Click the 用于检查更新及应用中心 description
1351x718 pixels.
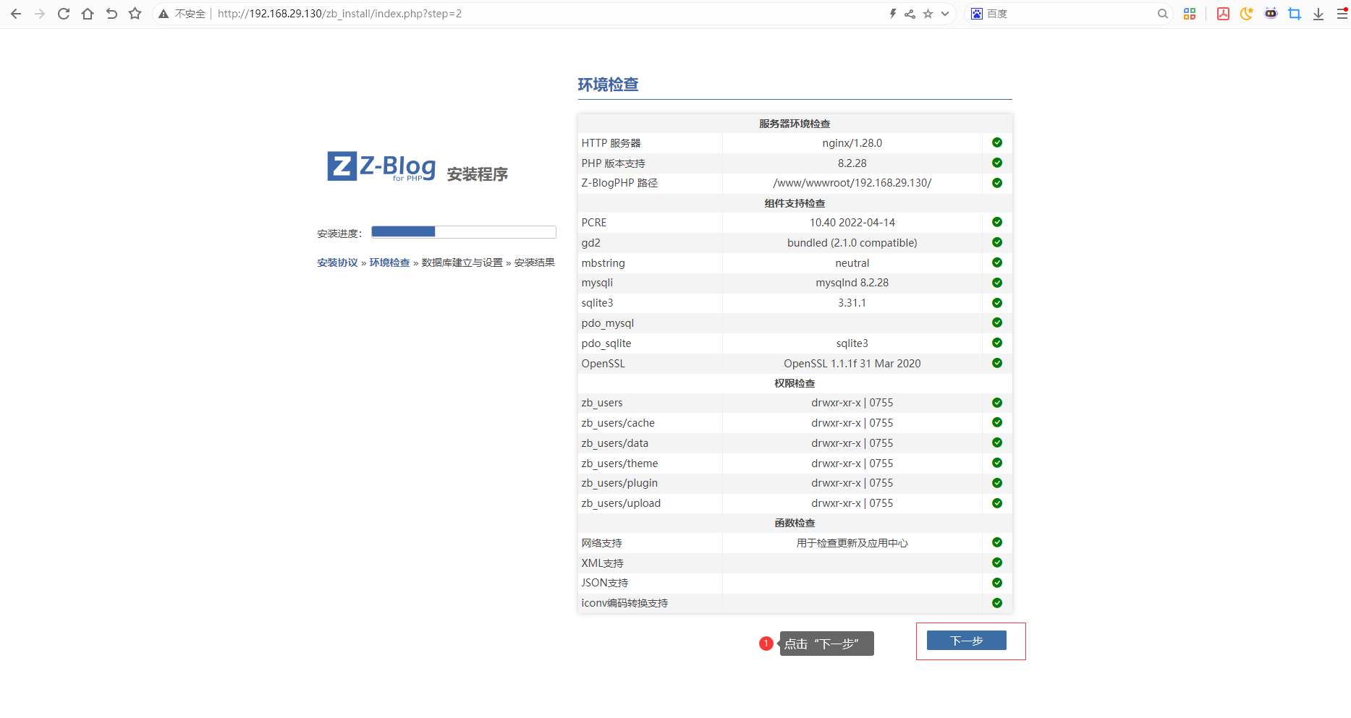tap(852, 543)
